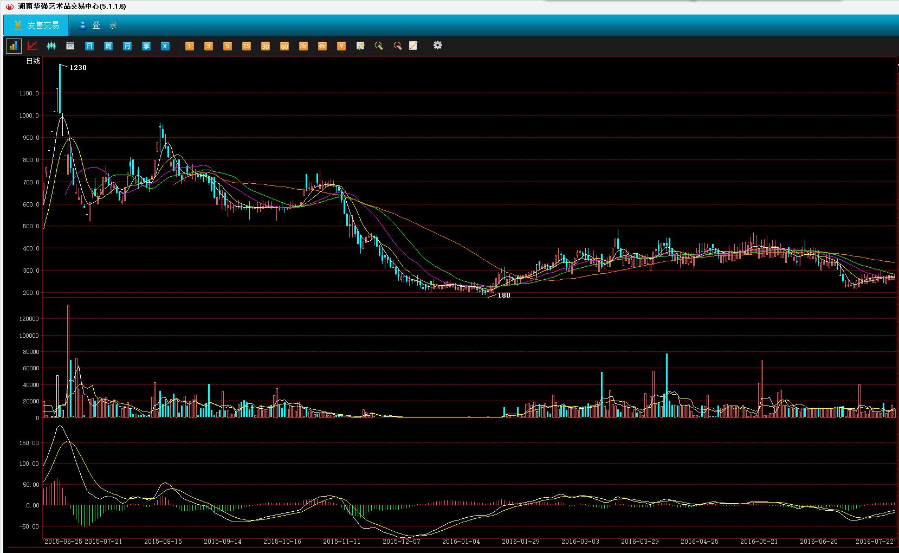This screenshot has width=899, height=553.
Task: Select the 2hr interval
Action: [303, 46]
